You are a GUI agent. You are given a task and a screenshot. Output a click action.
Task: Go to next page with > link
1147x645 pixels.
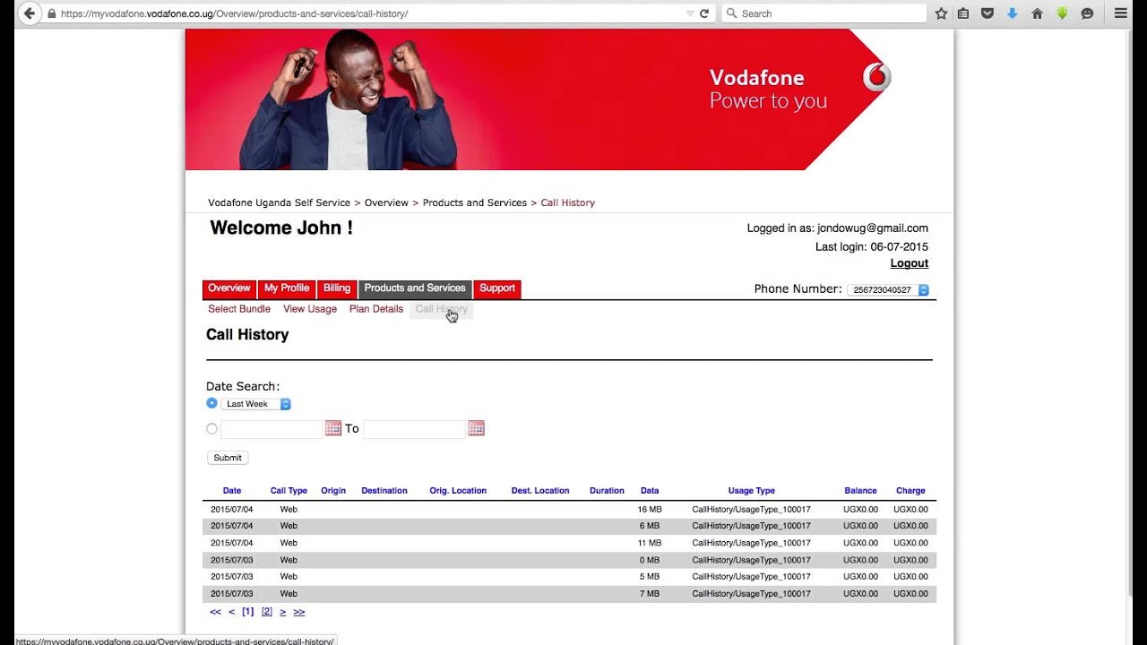pyautogui.click(x=283, y=612)
